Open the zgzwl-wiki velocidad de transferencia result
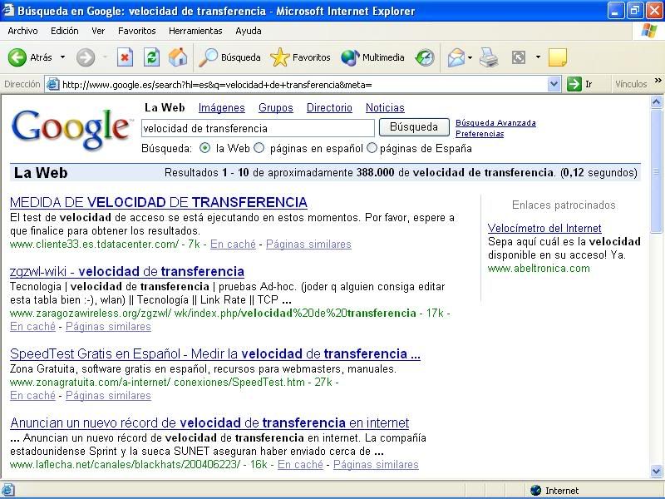This screenshot has width=665, height=499. click(x=127, y=272)
